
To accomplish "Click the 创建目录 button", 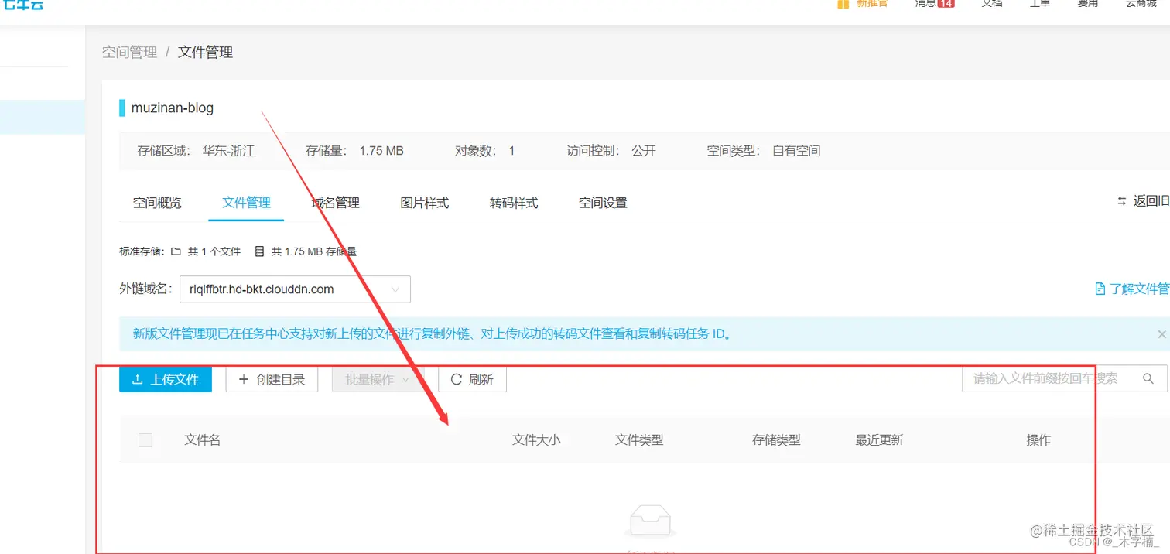I will point(272,380).
